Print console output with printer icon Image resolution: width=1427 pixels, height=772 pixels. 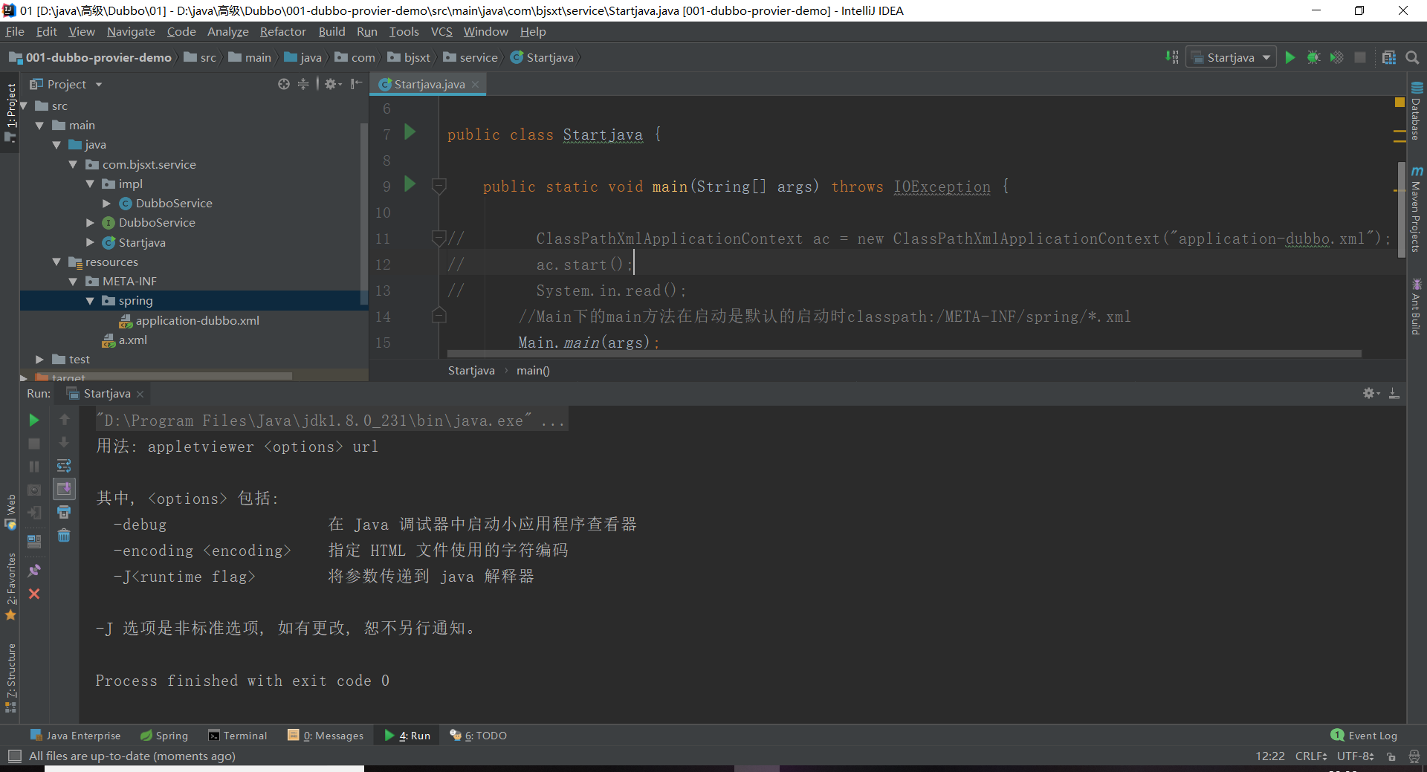64,512
